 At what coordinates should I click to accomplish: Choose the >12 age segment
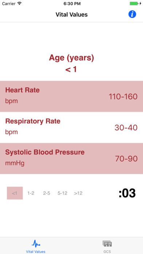78,193
